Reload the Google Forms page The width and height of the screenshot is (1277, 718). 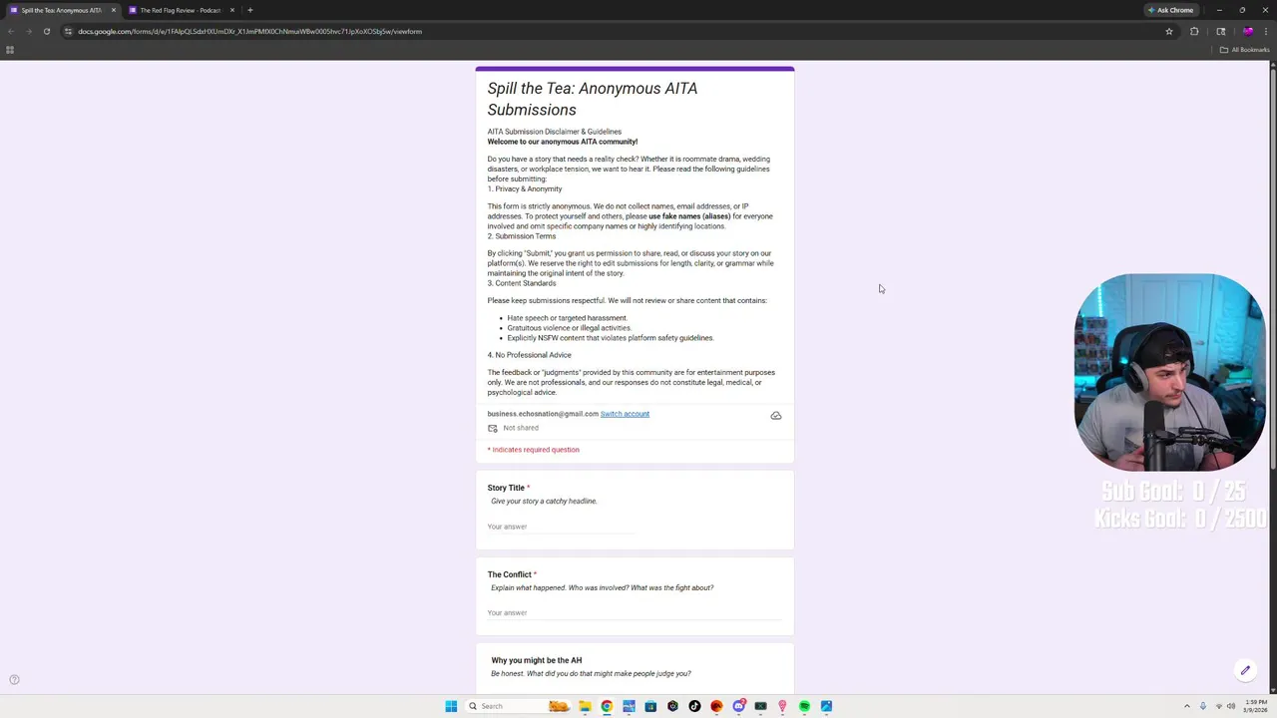(x=46, y=31)
